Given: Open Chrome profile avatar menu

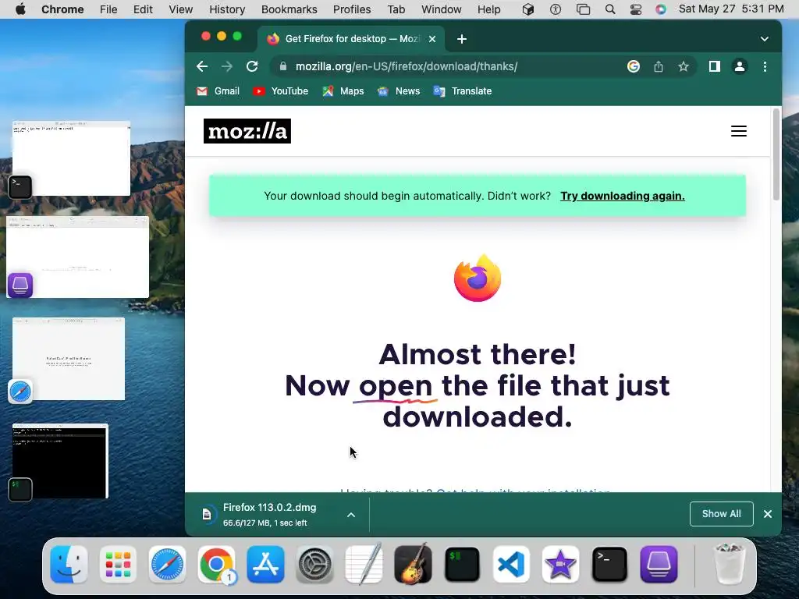Looking at the screenshot, I should click(740, 66).
